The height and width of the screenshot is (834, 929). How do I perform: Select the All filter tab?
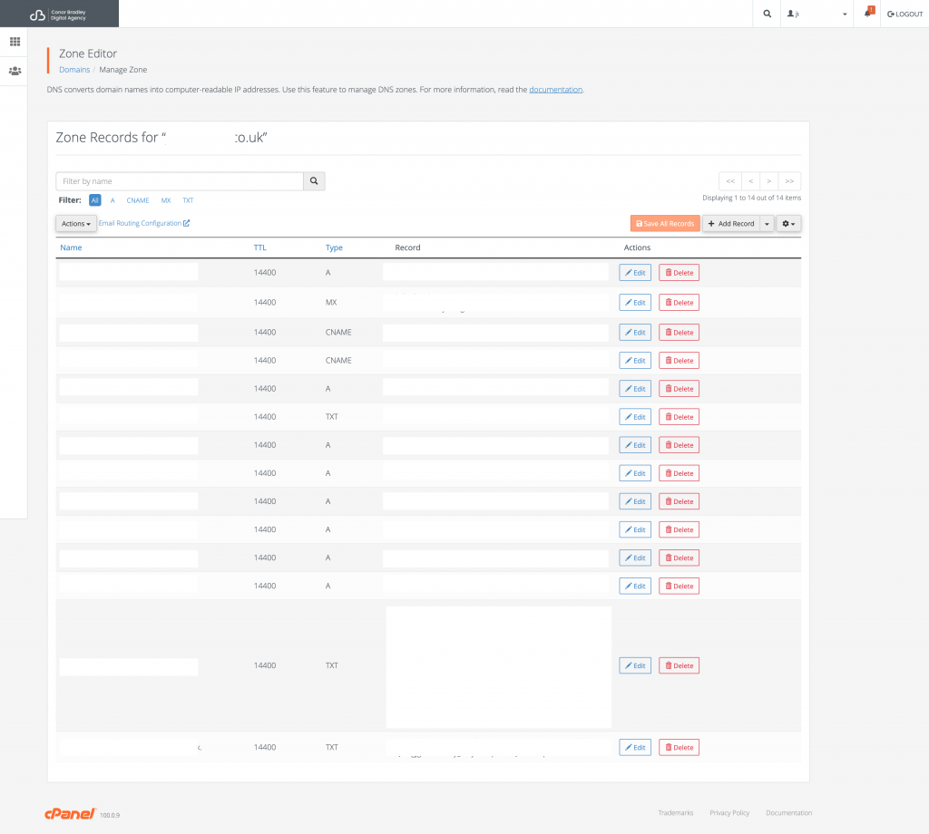coord(94,200)
